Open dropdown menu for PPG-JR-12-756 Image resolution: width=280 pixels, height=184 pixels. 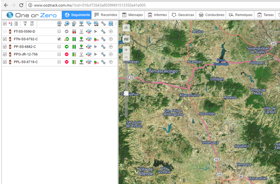click(x=111, y=54)
